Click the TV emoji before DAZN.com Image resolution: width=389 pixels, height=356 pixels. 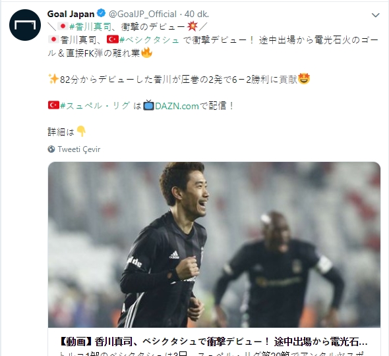coord(148,105)
